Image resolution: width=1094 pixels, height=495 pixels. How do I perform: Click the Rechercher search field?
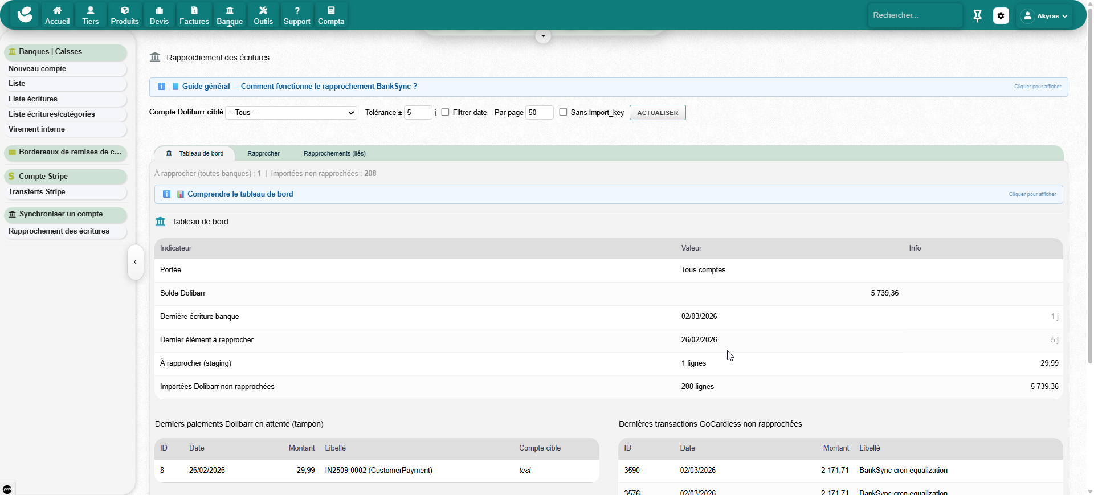[x=913, y=15]
